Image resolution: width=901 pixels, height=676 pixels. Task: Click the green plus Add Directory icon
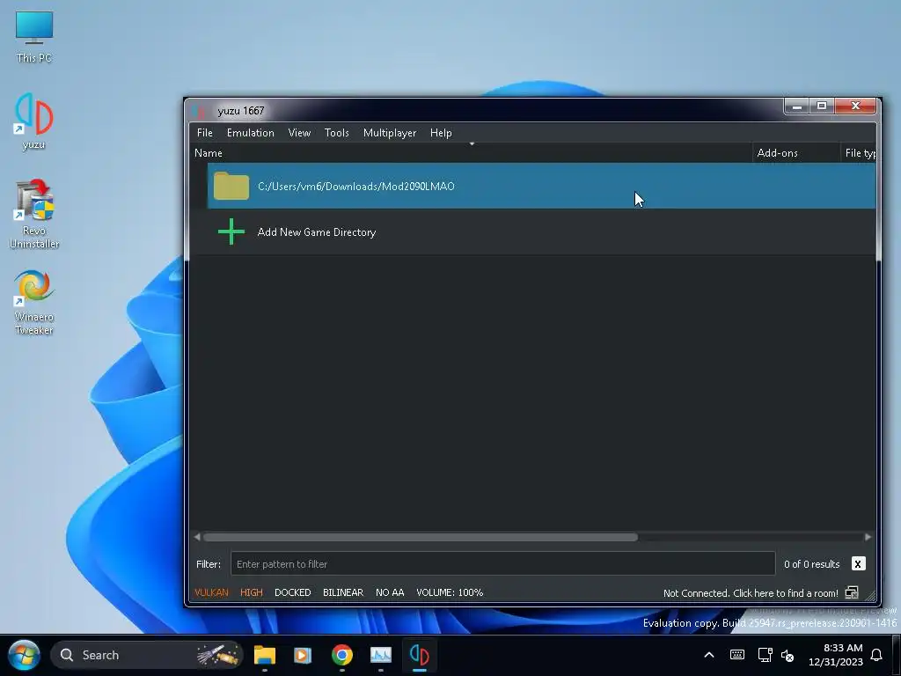[231, 231]
